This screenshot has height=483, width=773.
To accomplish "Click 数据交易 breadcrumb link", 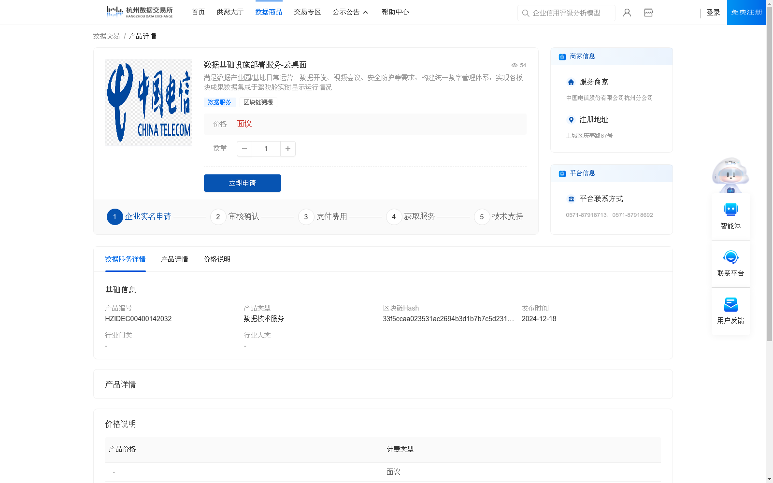I will [106, 36].
